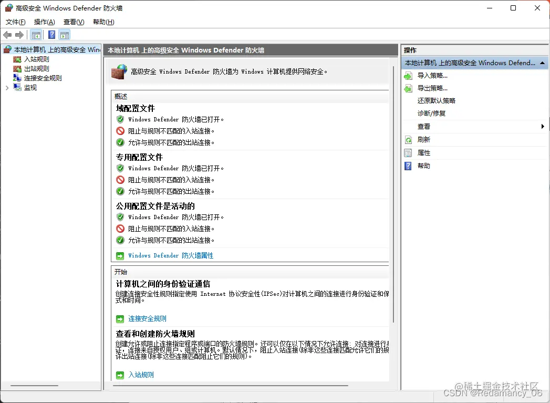Viewport: 550px width, 403px height.
Task: Expand the 监视 tree node
Action: click(x=7, y=88)
